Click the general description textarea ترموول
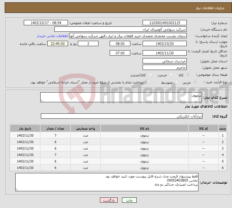The width and height of the screenshot is (232, 208). click(x=121, y=97)
